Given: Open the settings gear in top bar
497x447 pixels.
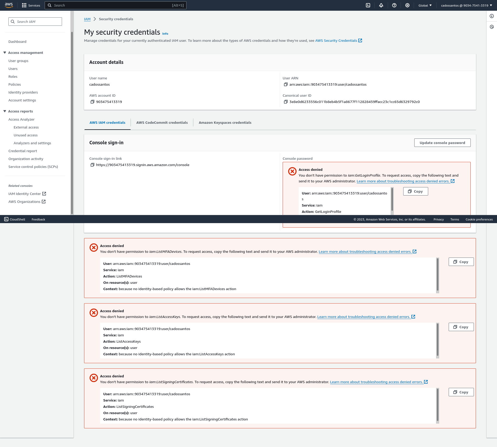Looking at the screenshot, I should point(407,5).
